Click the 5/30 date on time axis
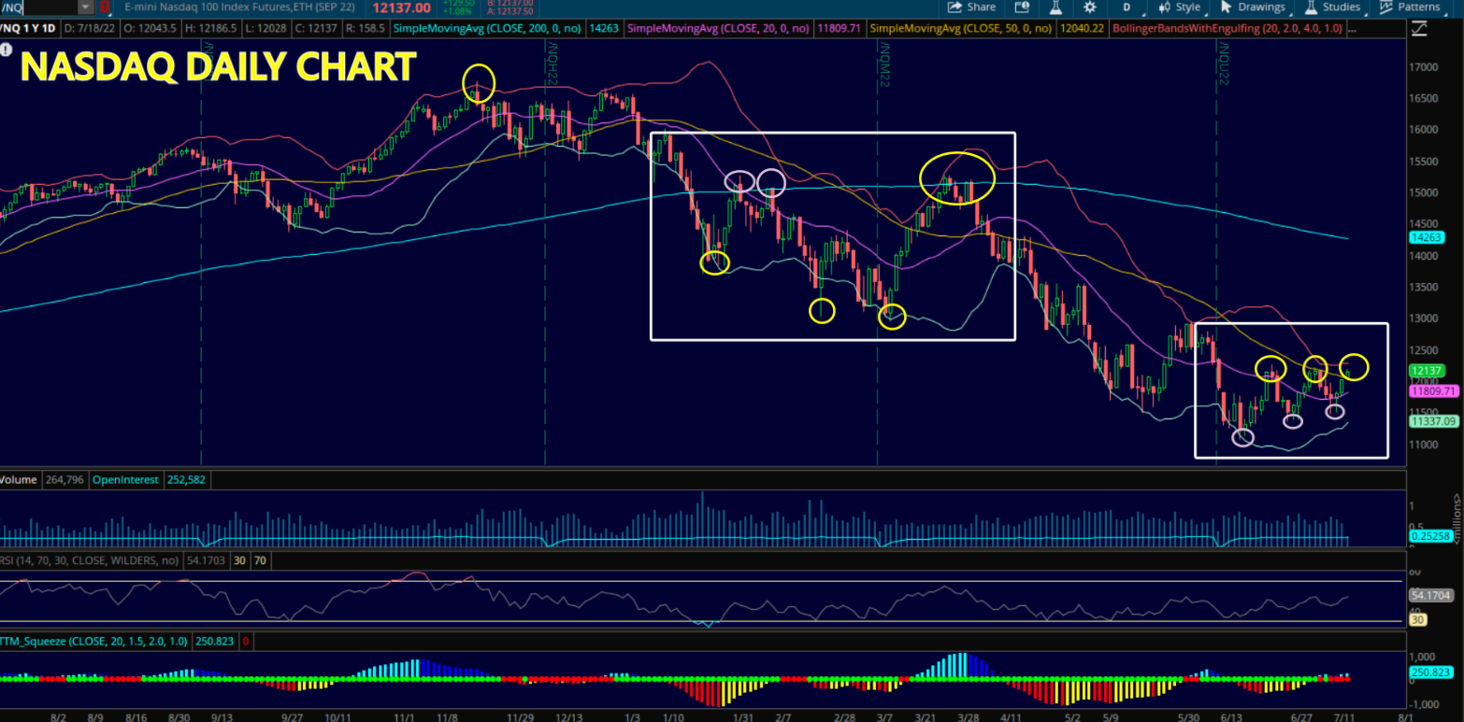This screenshot has height=722, width=1464. point(1188,715)
